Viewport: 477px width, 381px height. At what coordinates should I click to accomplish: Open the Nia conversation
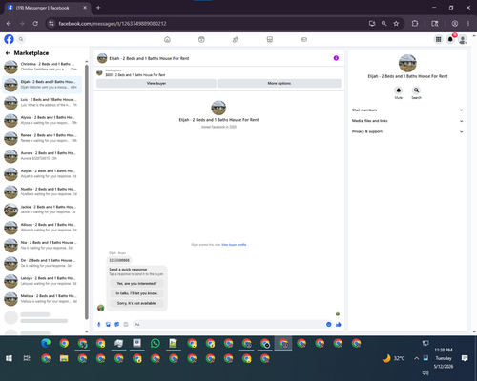click(x=42, y=245)
